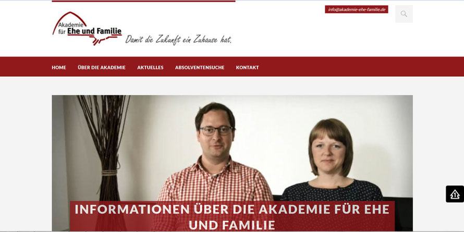Click the thin red line above the logo
The image size is (464, 232).
[143, 1]
